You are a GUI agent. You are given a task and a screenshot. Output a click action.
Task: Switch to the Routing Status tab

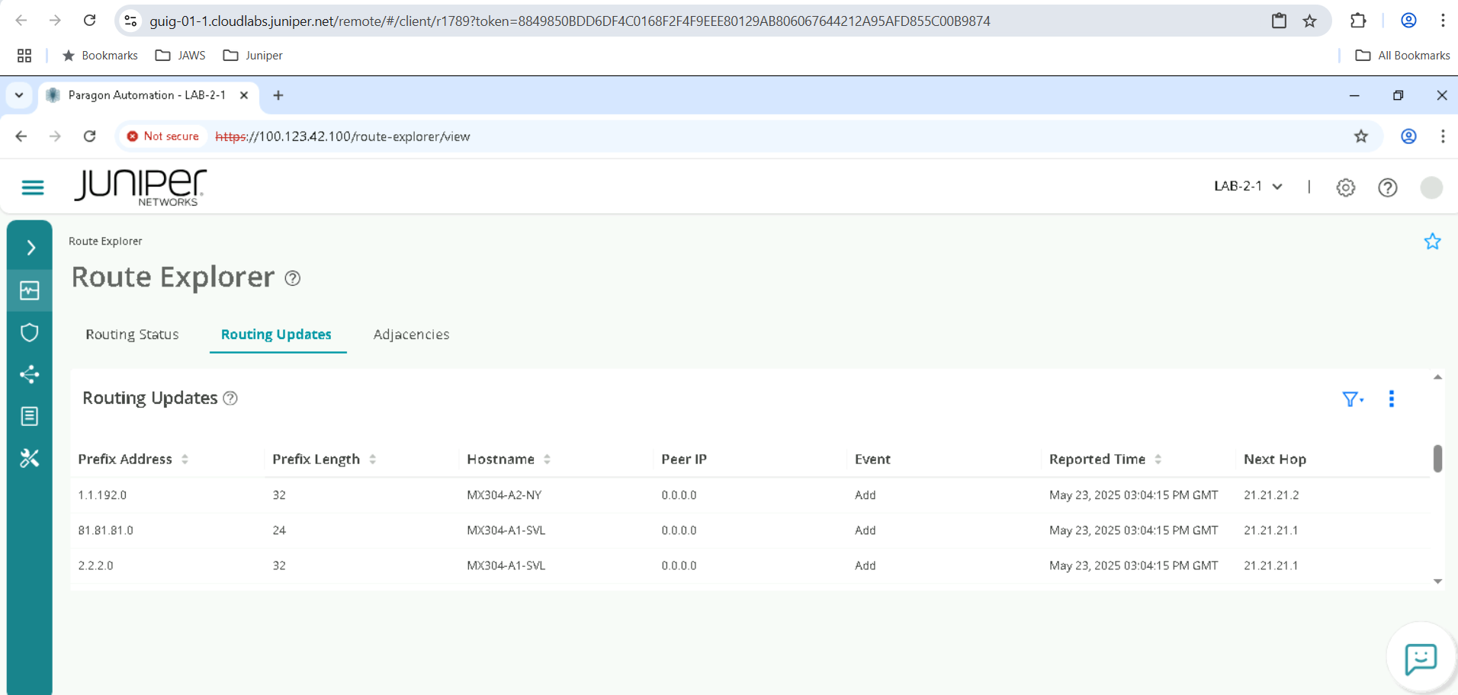(x=132, y=335)
